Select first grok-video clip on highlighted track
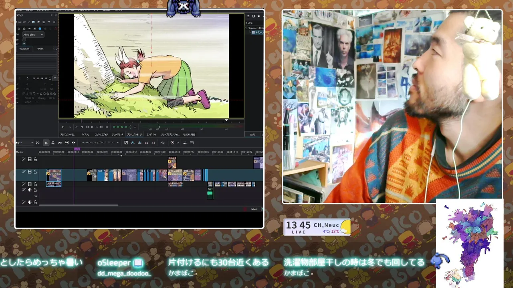Screen dimensions: 513x288 tap(54, 175)
